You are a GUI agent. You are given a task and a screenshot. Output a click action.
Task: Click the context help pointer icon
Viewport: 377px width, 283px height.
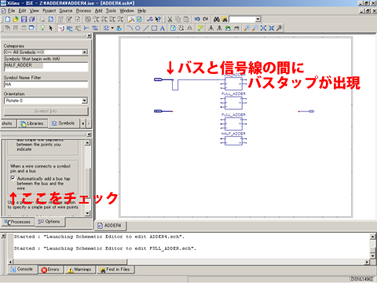point(158,19)
